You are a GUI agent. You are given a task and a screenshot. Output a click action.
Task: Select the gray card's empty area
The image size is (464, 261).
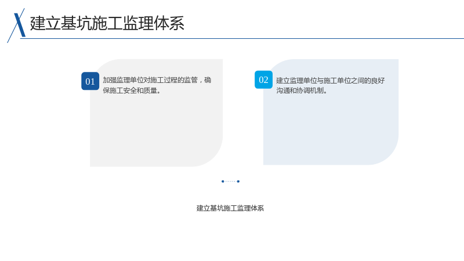coord(156,130)
